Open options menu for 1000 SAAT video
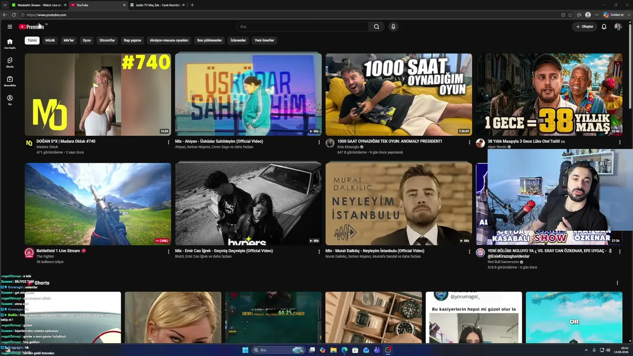This screenshot has width=633, height=356. tap(469, 142)
